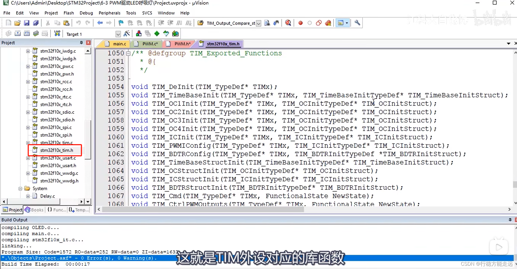Insert breakpoint red dot icon

tap(300, 23)
